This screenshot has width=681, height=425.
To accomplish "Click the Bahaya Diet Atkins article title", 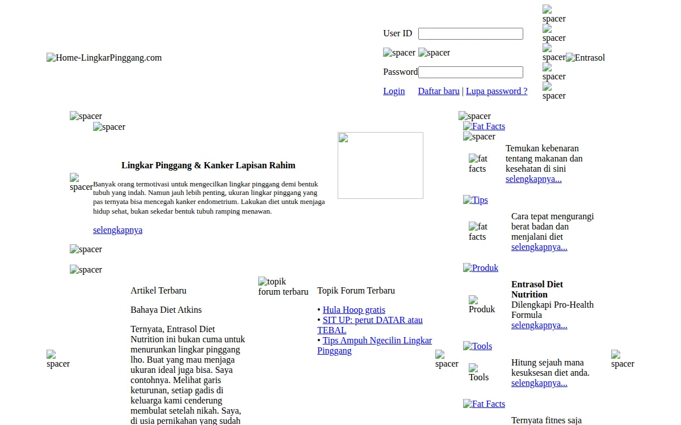I will pyautogui.click(x=166, y=310).
